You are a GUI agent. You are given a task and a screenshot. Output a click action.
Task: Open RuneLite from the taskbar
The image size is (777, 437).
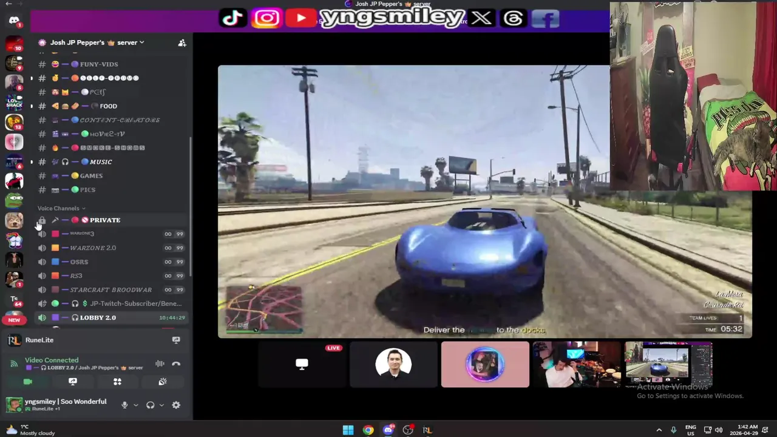(x=427, y=430)
